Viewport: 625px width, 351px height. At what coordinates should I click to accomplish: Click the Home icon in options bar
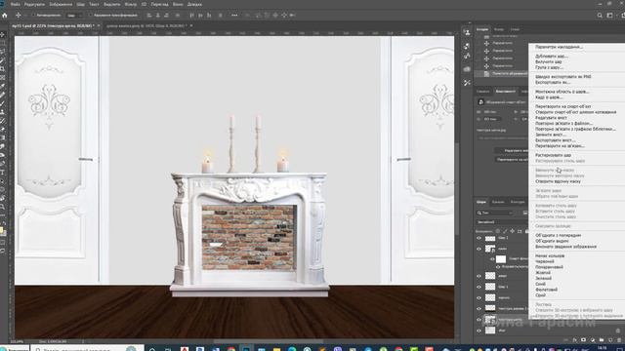point(5,16)
